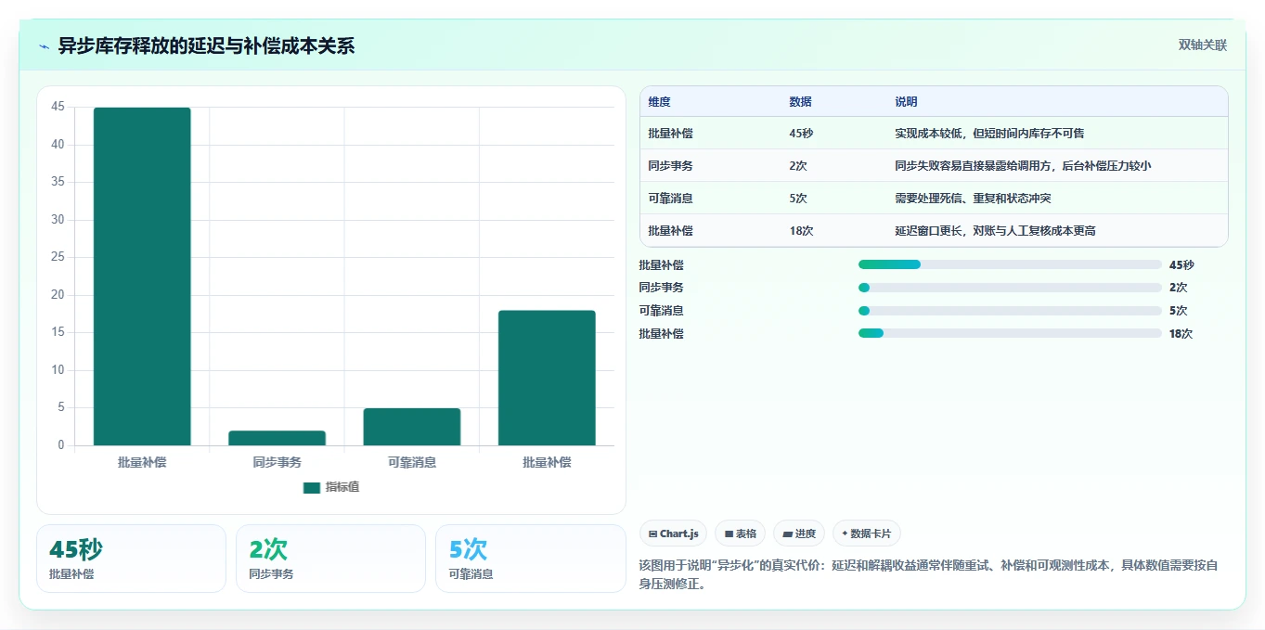Click the 可靠消息 cell in the table
The width and height of the screenshot is (1265, 630).
click(670, 199)
